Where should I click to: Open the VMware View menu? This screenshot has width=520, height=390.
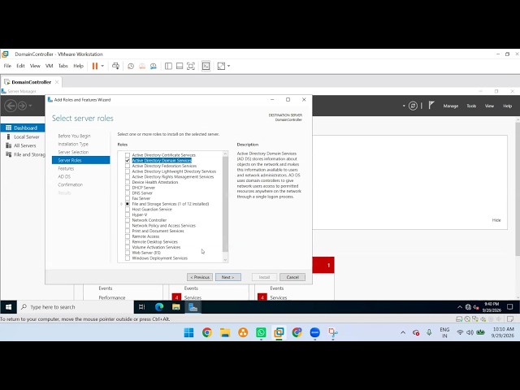(x=35, y=66)
